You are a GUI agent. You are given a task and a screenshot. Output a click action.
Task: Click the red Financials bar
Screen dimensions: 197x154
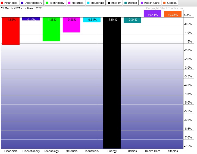pyautogui.click(x=11, y=31)
